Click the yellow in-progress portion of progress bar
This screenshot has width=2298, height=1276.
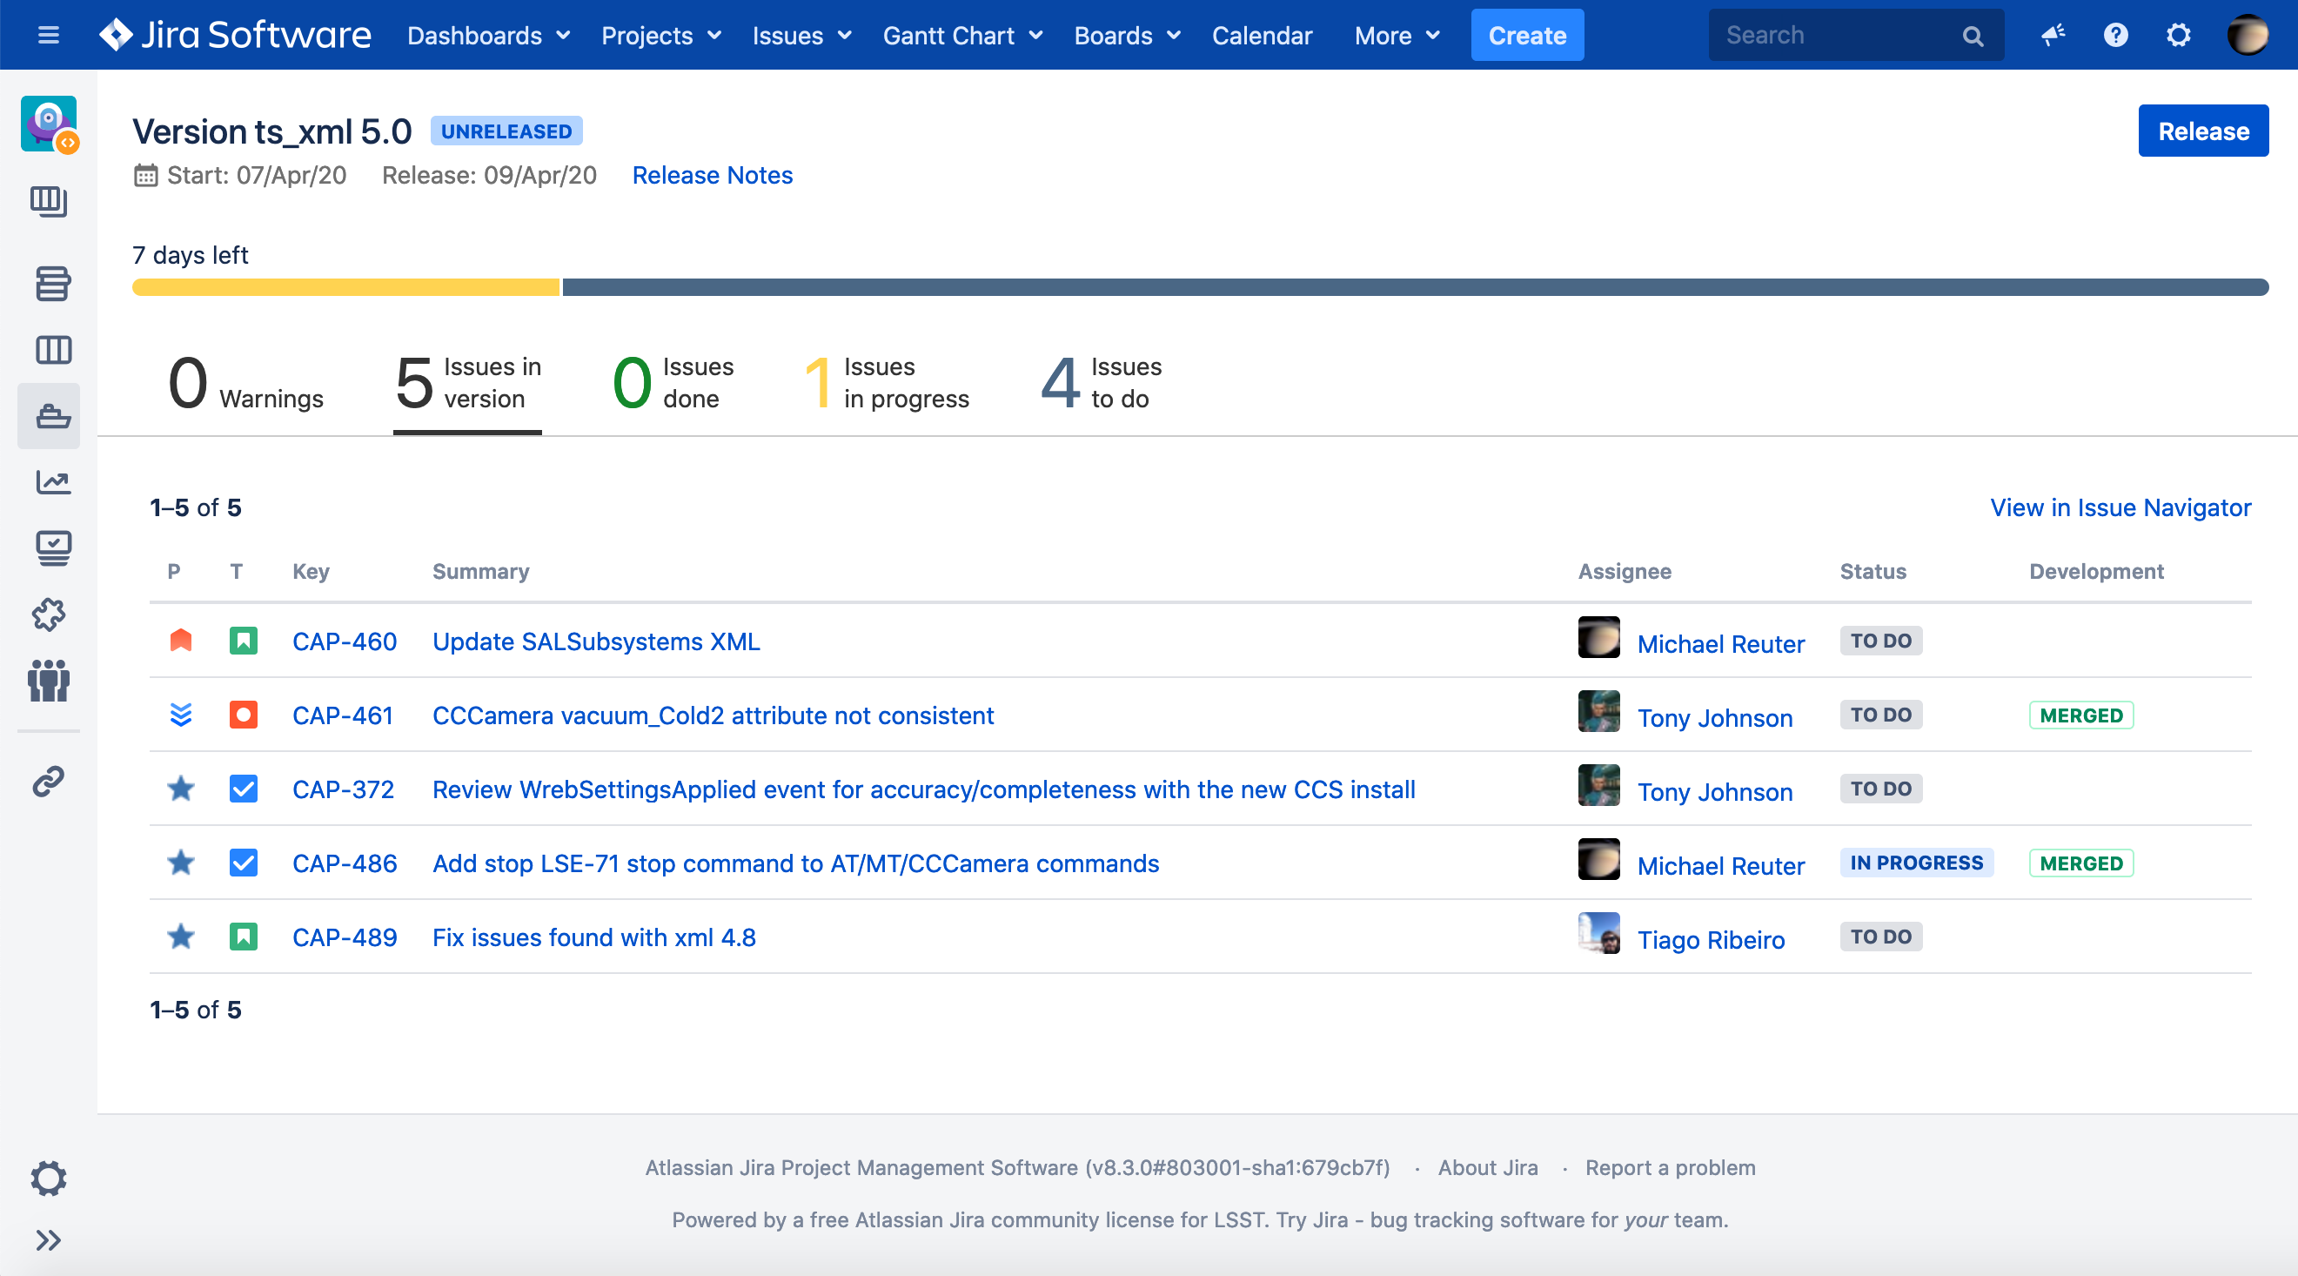tap(345, 287)
